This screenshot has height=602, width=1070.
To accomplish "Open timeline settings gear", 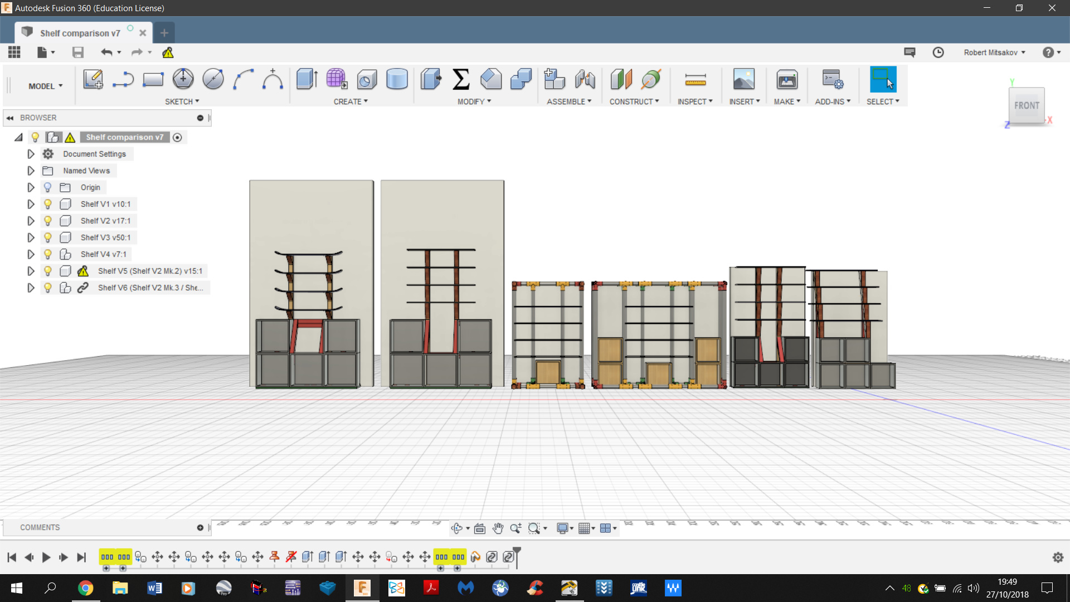I will (x=1058, y=557).
